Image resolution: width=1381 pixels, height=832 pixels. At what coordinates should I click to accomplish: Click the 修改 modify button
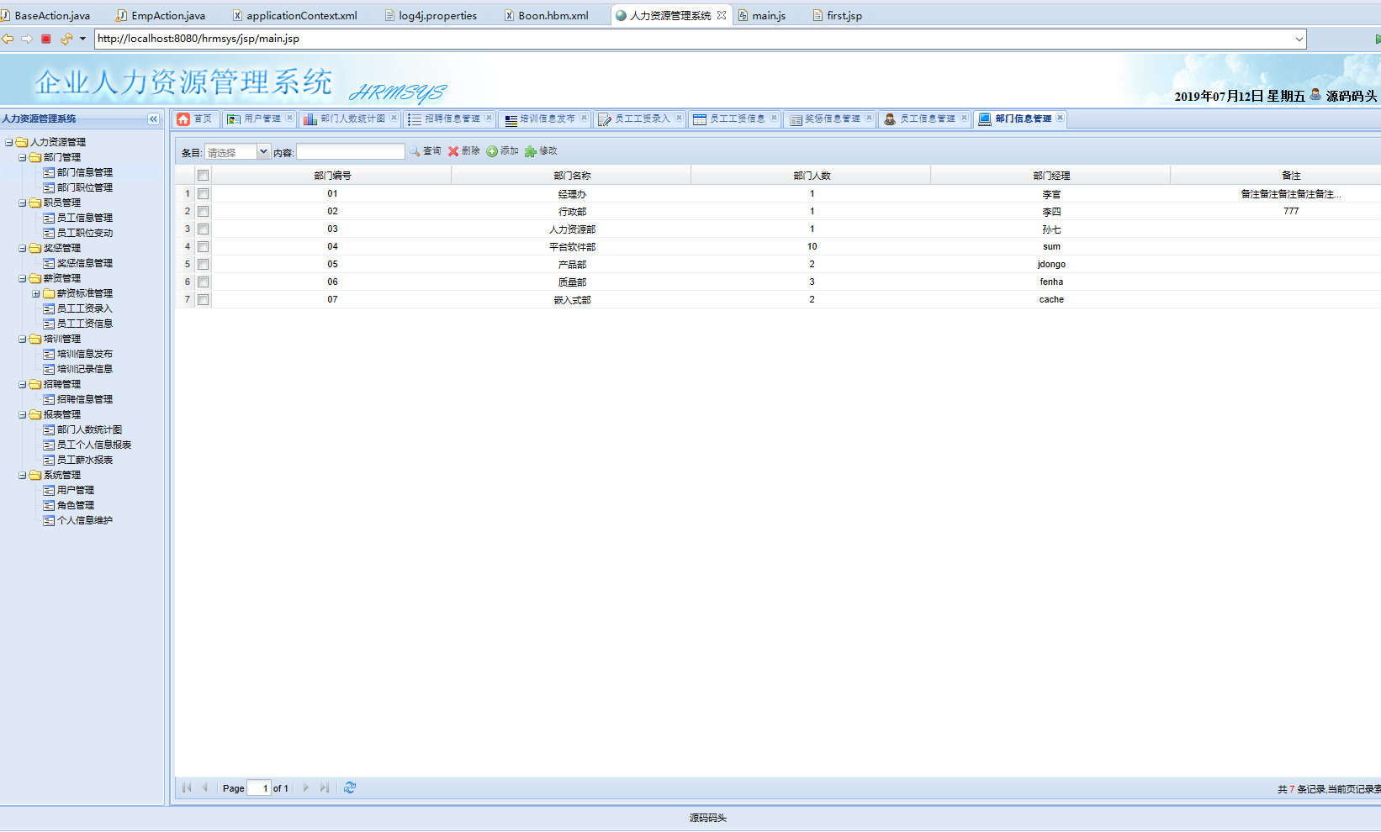pos(541,151)
